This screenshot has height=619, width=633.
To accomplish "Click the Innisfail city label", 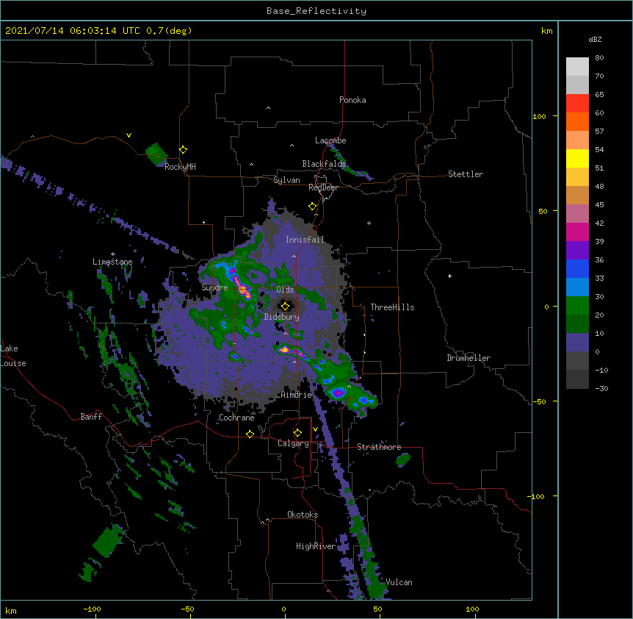I will [x=305, y=240].
